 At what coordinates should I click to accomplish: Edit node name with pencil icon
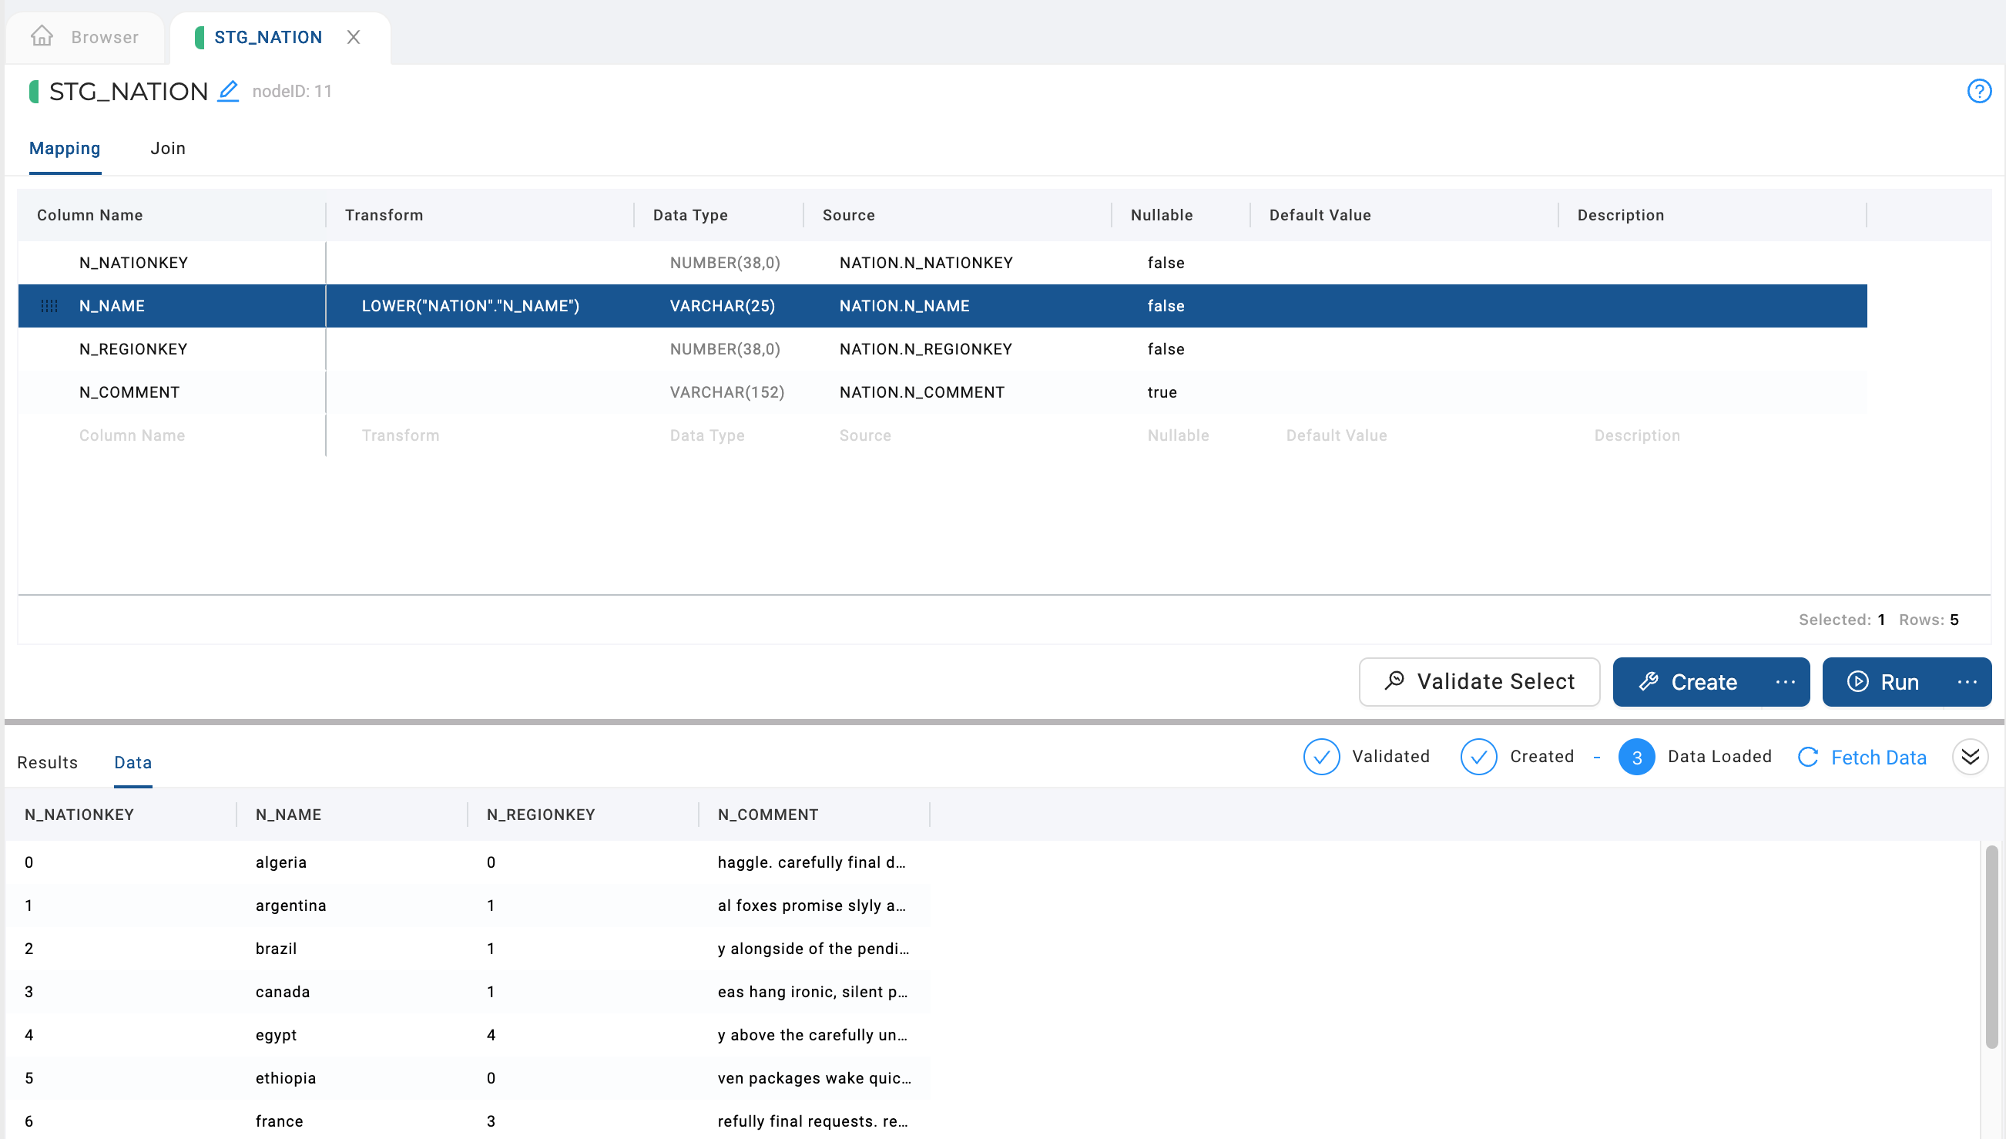tap(227, 91)
